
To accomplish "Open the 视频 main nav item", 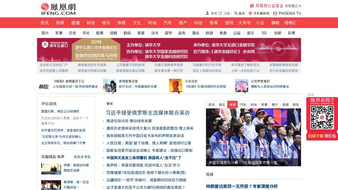I will (60, 23).
